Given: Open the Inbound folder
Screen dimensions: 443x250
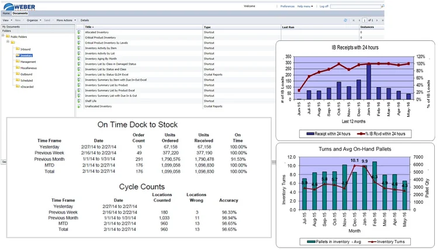Looking at the screenshot, I should (x=26, y=49).
